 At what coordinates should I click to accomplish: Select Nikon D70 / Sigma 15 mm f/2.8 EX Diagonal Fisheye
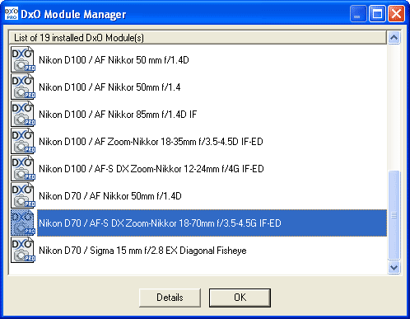(x=142, y=251)
